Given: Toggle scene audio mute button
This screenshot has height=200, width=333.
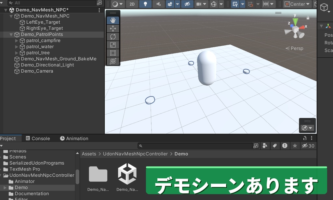Looking at the screenshot, I should (x=159, y=4).
